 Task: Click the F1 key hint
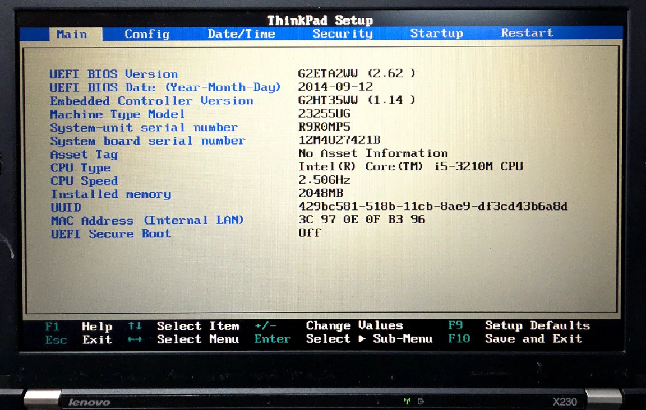(x=52, y=327)
